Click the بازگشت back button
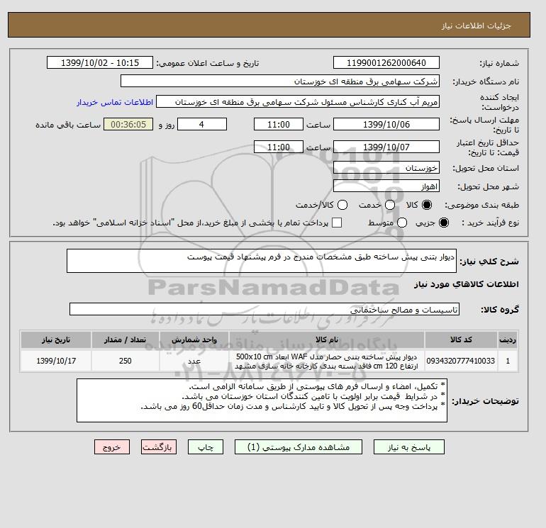 (x=159, y=447)
